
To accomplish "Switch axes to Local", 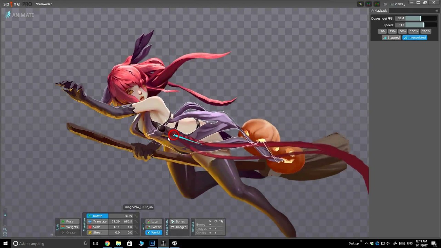I will pos(154,221).
